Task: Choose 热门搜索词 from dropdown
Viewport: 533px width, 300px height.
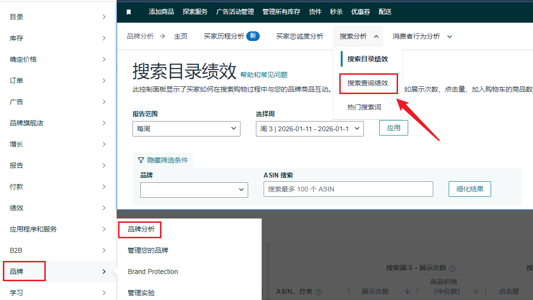Action: coord(364,107)
